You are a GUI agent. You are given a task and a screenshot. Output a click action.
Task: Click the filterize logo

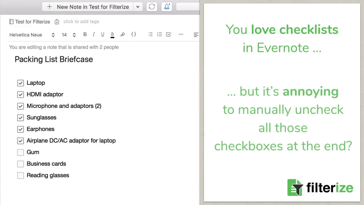click(x=320, y=188)
